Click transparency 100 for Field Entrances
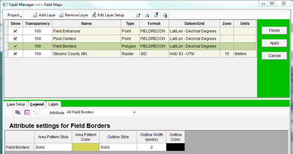The width and height of the screenshot is (293, 154). tap(37, 31)
